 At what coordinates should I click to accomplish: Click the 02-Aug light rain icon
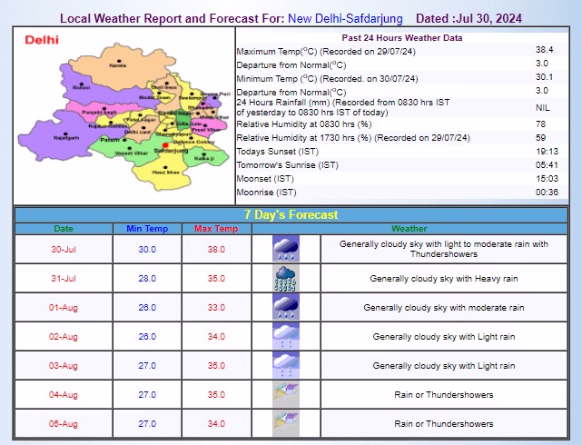pyautogui.click(x=286, y=337)
